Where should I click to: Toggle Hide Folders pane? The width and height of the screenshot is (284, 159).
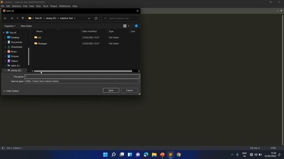(11, 91)
